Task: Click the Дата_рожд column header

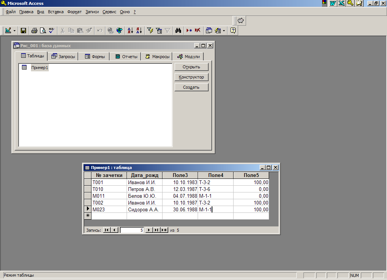Action: (145, 175)
